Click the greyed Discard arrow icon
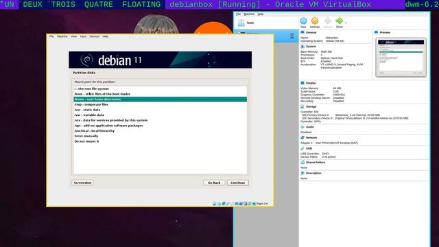 pyautogui.click(x=328, y=21)
